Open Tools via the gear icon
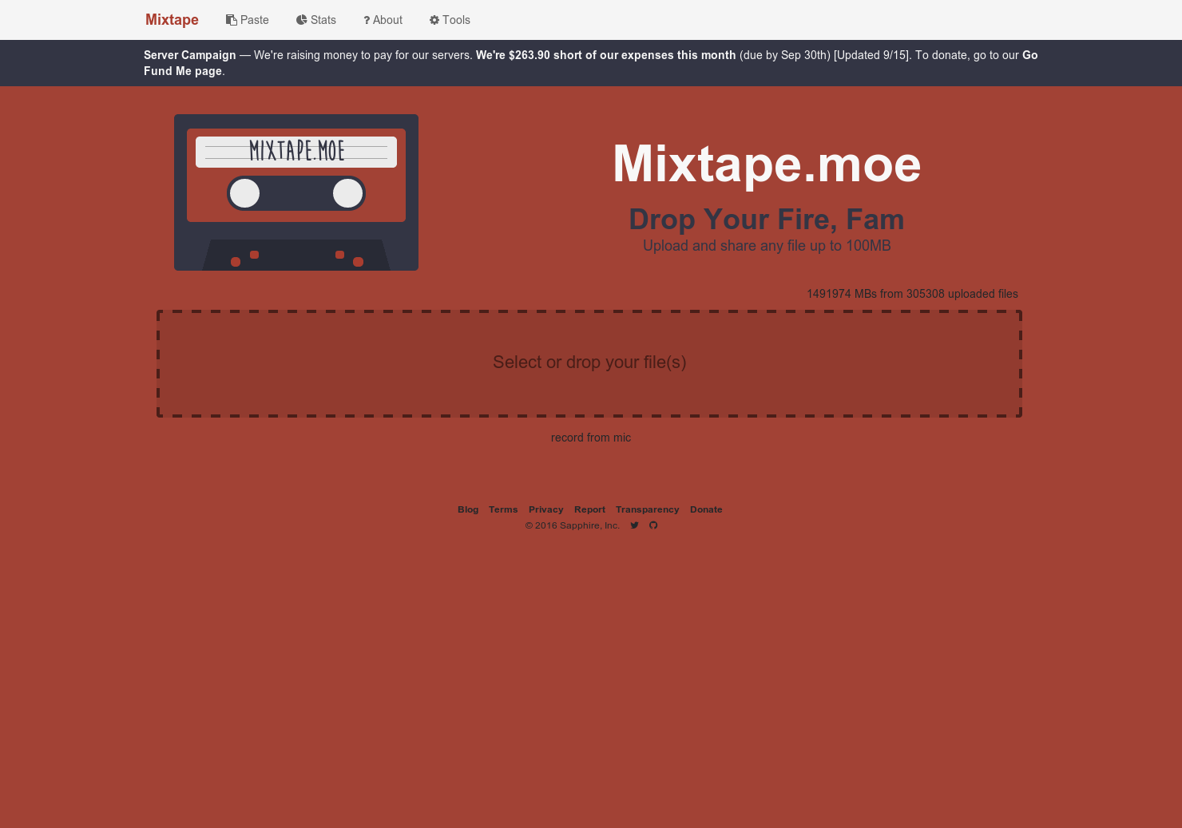 [x=434, y=19]
